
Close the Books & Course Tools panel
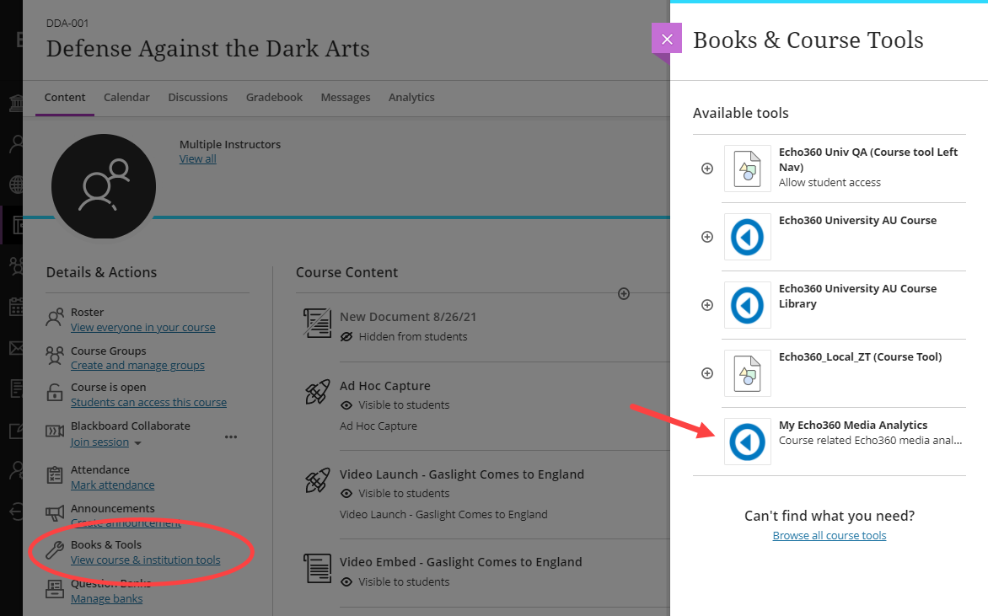(667, 39)
